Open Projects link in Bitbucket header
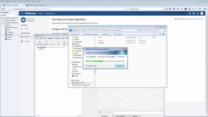Viewport: 208px width, 117px height. [x=41, y=13]
